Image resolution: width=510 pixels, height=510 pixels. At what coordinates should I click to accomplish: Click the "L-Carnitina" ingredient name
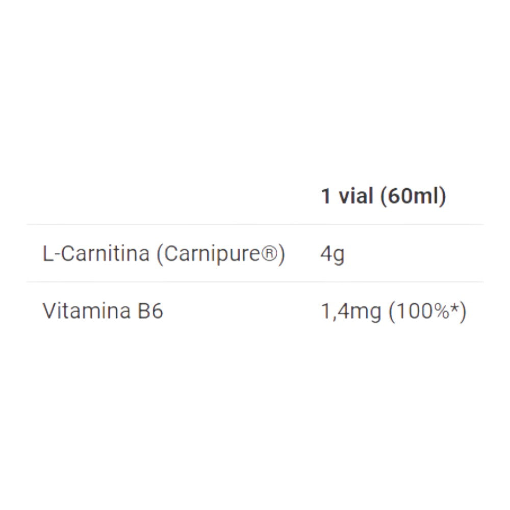[x=96, y=253]
